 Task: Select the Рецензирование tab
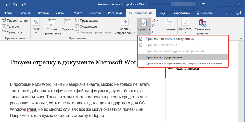(141, 13)
